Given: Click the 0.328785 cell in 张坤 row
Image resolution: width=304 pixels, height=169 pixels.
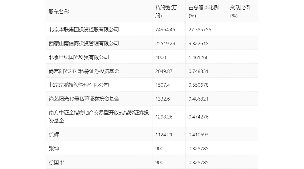Looking at the screenshot, I should point(199,149).
